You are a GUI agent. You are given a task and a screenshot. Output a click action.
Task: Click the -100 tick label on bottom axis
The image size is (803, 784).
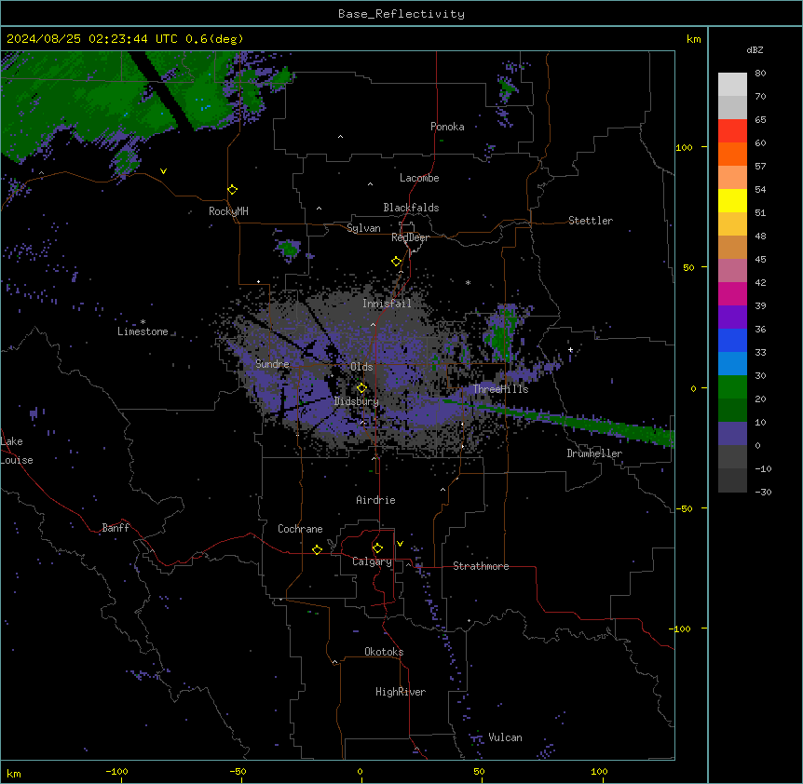116,771
